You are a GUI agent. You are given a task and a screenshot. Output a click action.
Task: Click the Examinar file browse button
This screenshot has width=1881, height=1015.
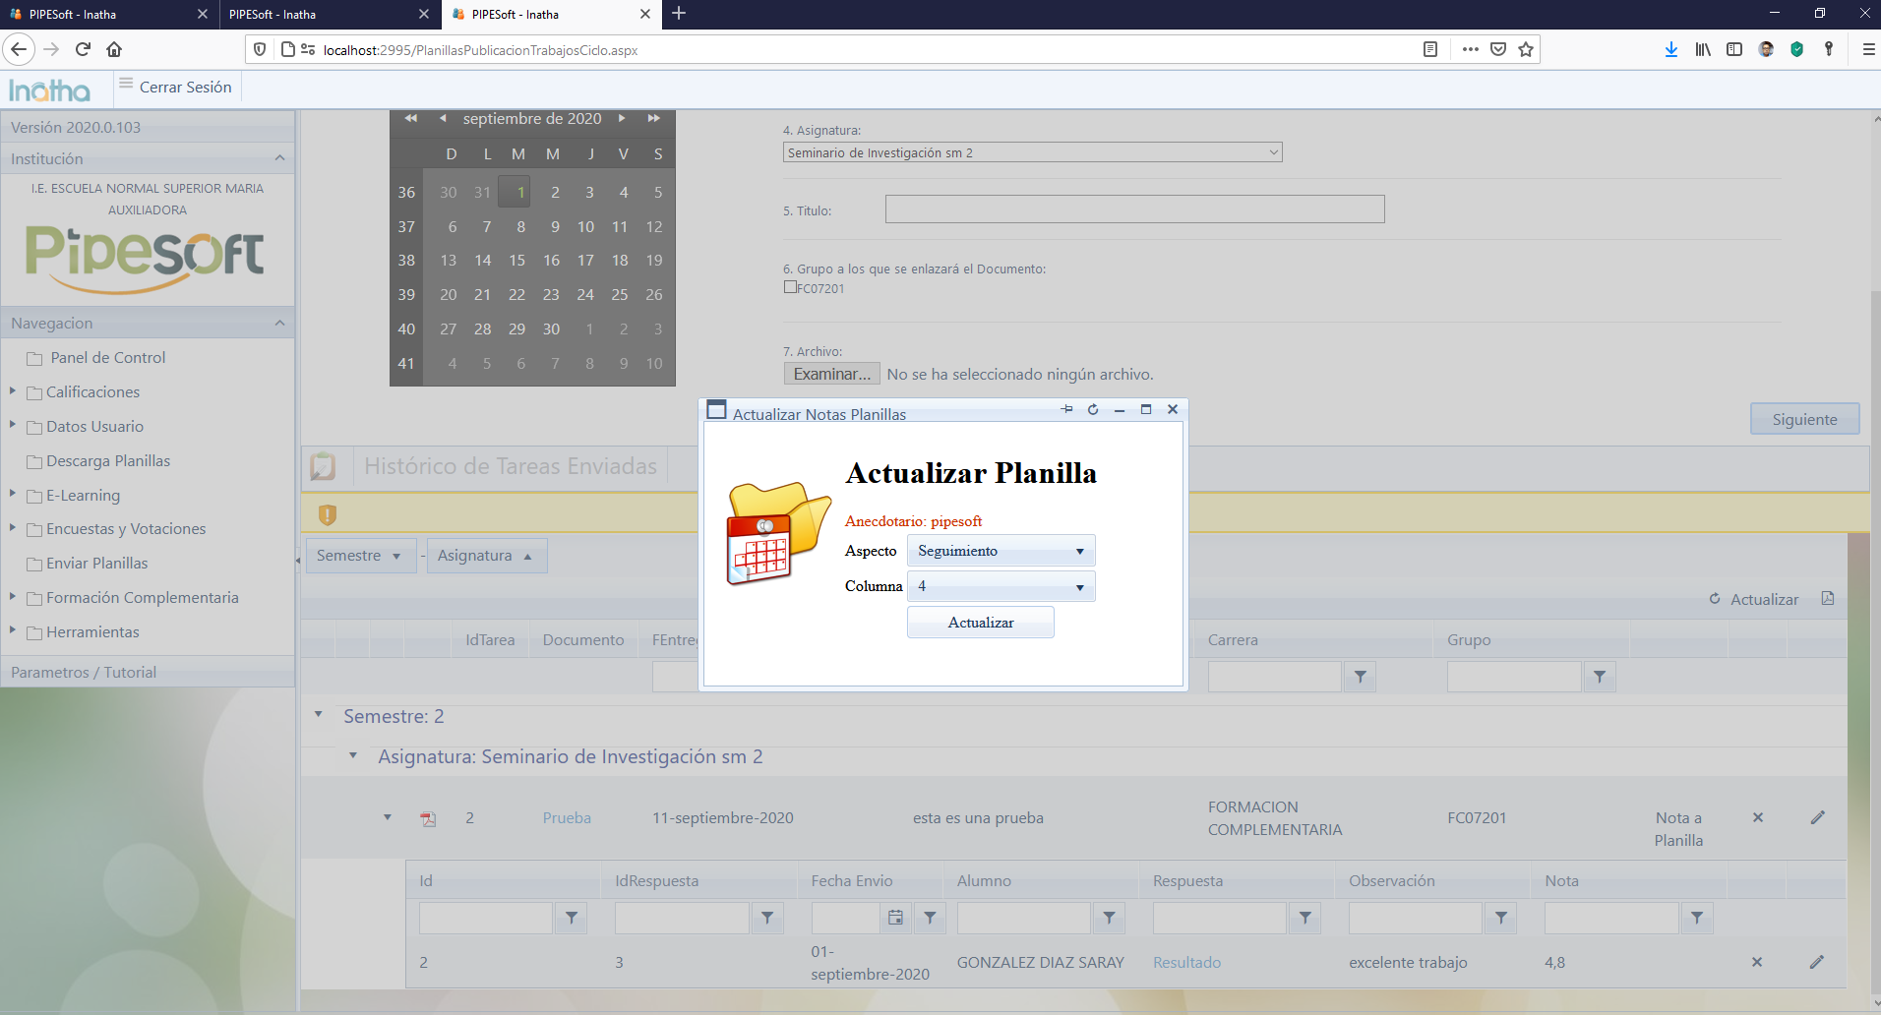tap(831, 374)
